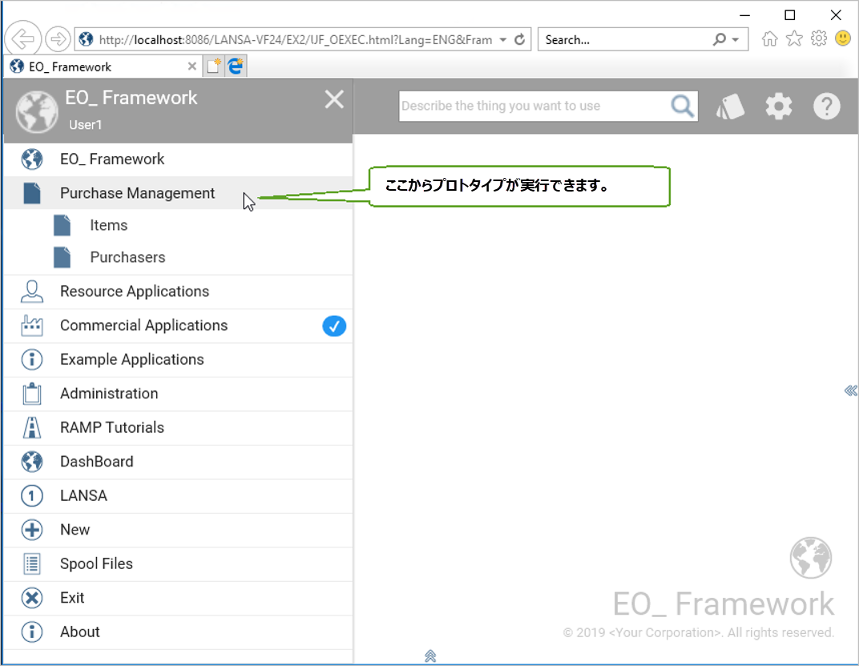The image size is (859, 666).
Task: Open the address bar dropdown arrow
Action: (503, 39)
